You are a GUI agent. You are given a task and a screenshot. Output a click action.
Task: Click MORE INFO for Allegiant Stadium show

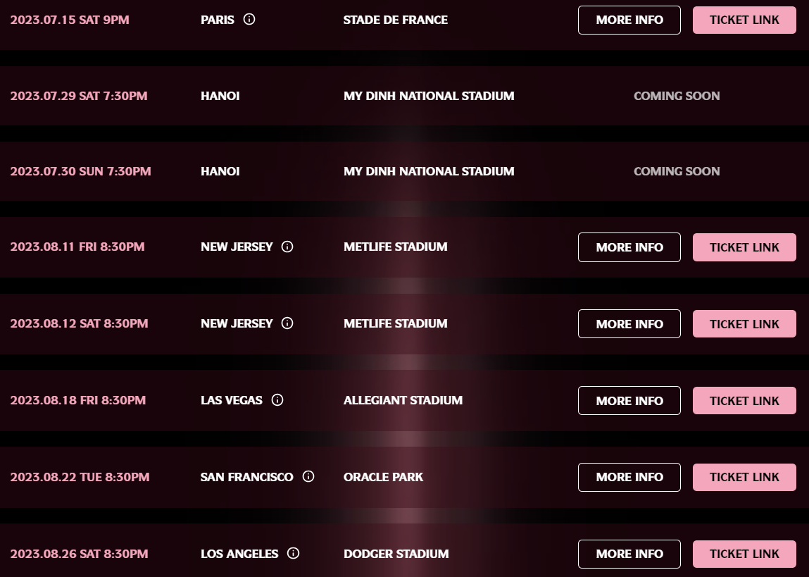[x=629, y=400]
